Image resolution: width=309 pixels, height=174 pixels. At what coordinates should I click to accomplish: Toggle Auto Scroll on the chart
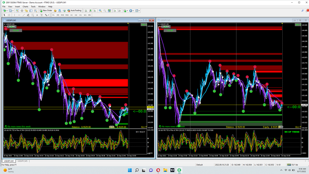pos(115,11)
